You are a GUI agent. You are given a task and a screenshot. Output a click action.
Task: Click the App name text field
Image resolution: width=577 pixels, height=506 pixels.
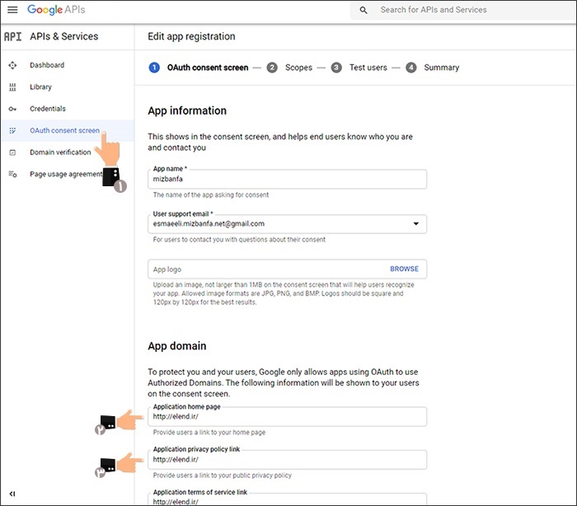[287, 179]
